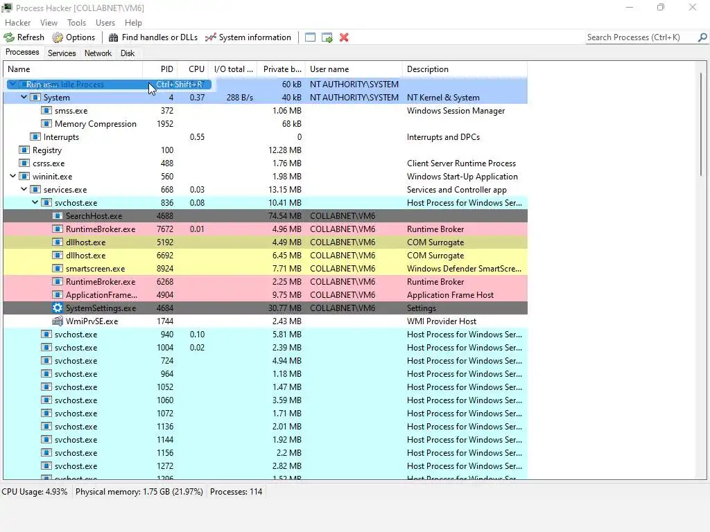
Task: Click the csrss.exe process icon
Action: (24, 163)
